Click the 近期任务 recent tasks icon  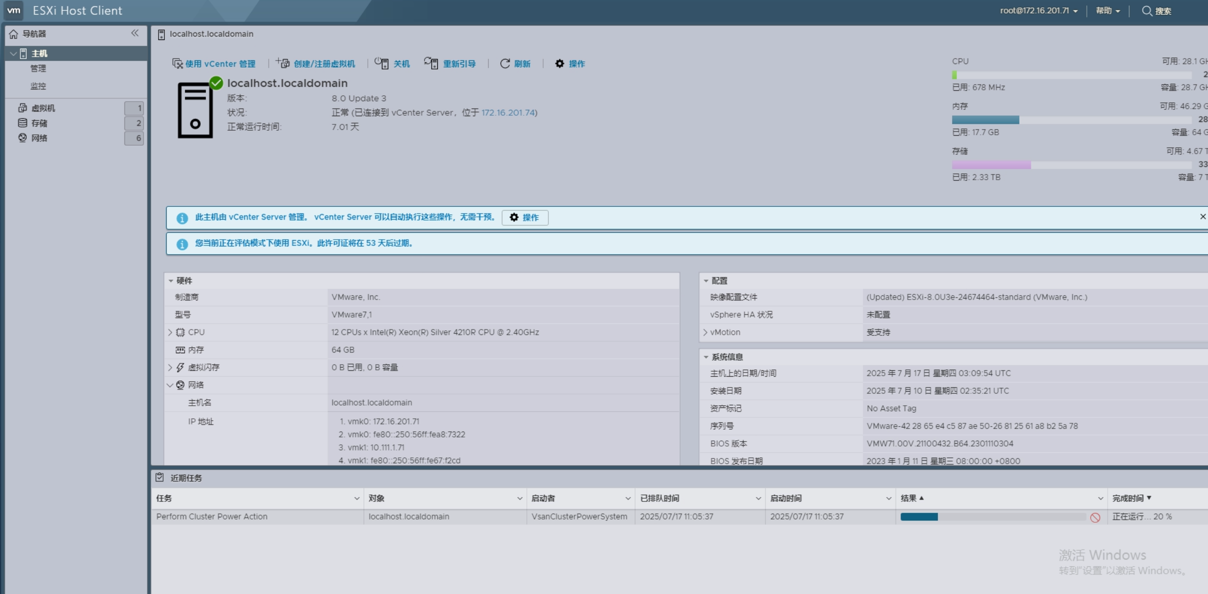(x=159, y=477)
